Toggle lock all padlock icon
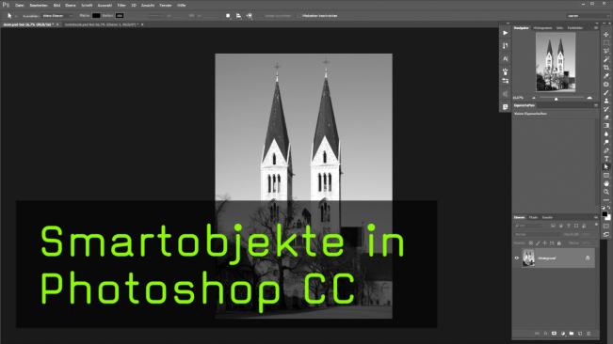The height and width of the screenshot is (344, 613). click(x=559, y=243)
